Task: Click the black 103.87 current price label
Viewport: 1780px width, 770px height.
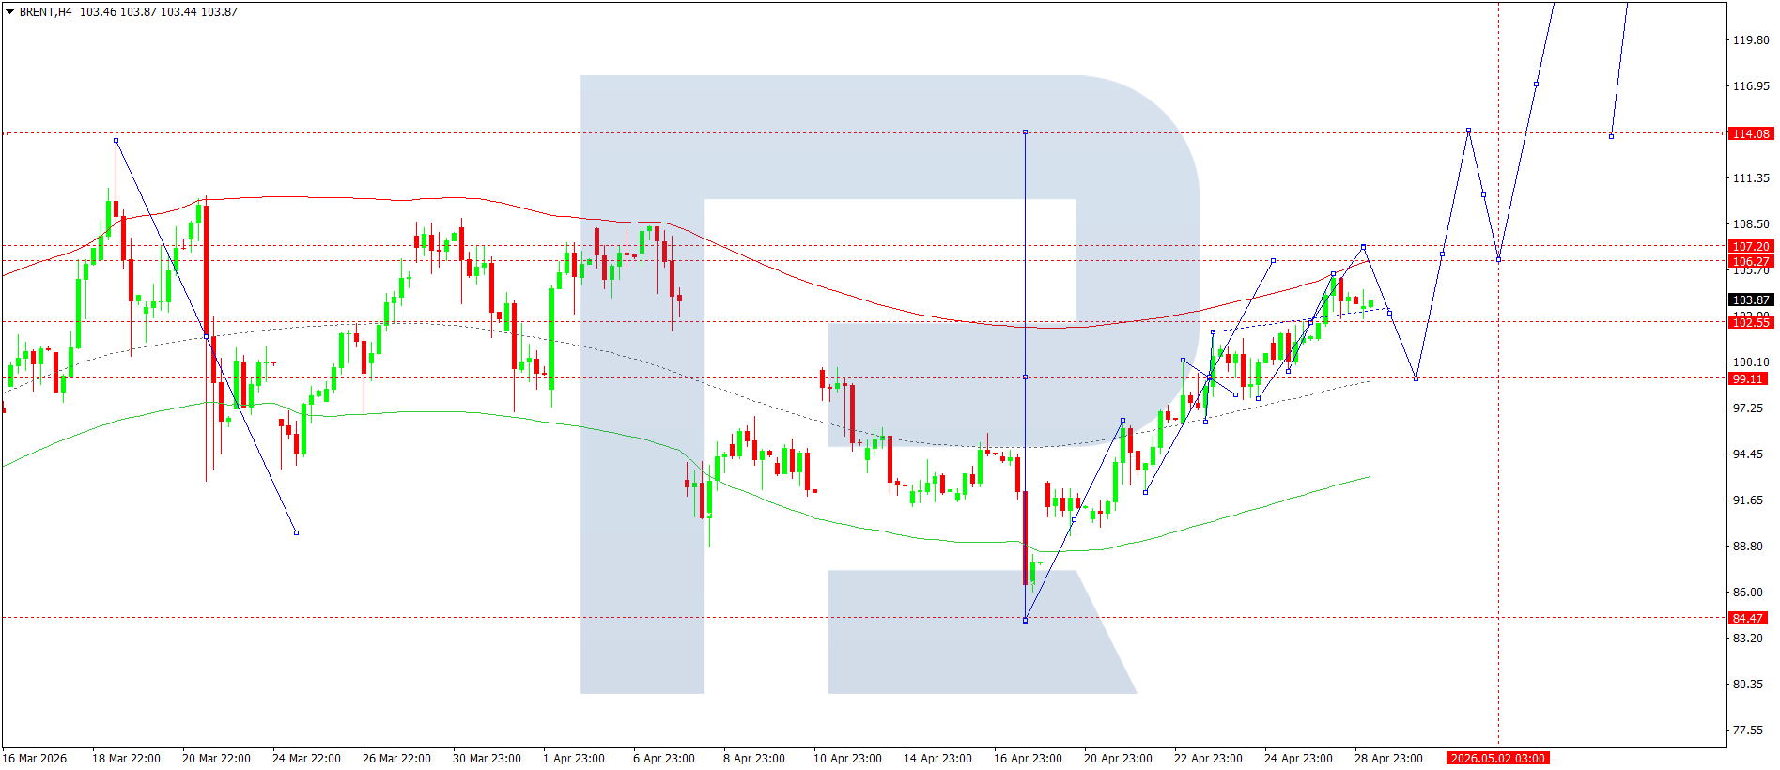Action: 1750,300
